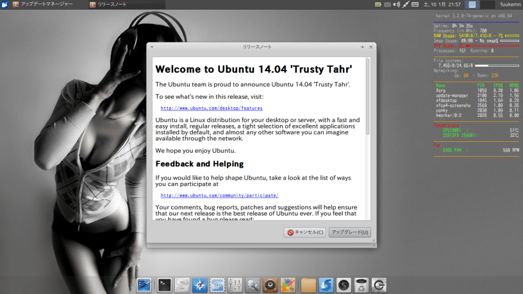Open the release notes window menu arrow
Image resolution: width=523 pixels, height=294 pixels.
pos(152,47)
